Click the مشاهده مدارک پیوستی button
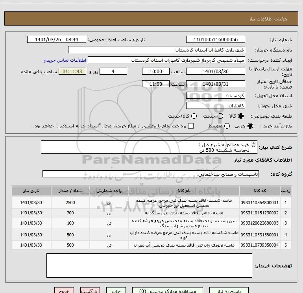303x293 pixels. point(168,291)
